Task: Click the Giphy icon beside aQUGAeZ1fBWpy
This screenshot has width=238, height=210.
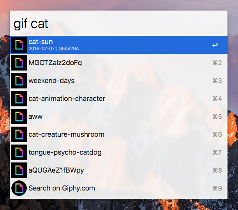Action: 19,170
